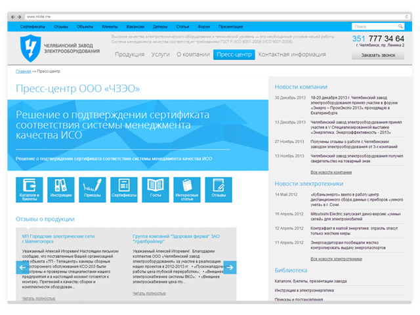Click the browser back arrow

(x=12, y=17)
